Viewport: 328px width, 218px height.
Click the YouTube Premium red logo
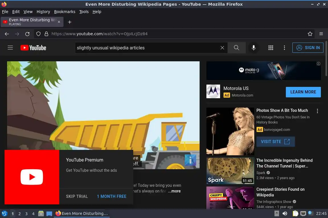click(32, 177)
